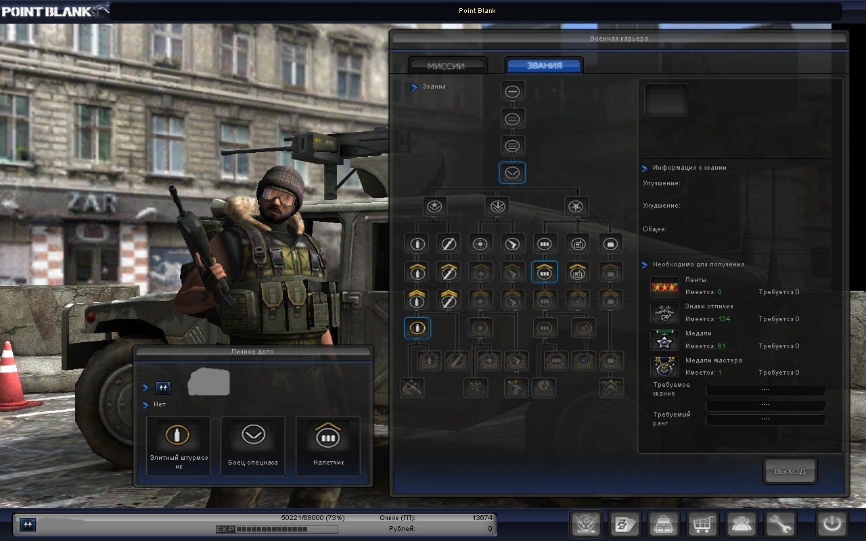Select the crosshair target title icon
The height and width of the screenshot is (541, 866).
click(x=481, y=243)
